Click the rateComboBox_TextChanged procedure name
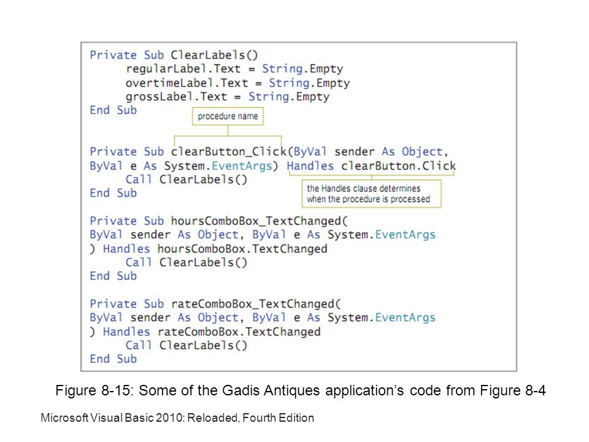 click(252, 304)
